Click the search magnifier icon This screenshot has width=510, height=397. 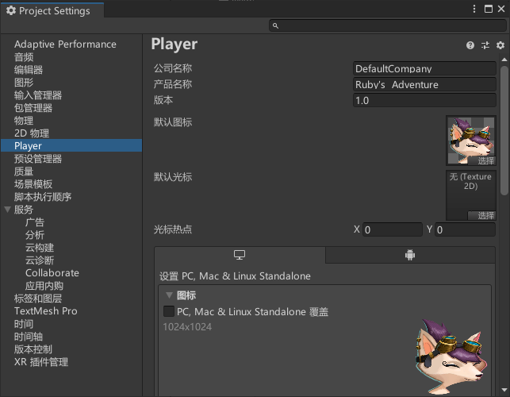point(275,25)
